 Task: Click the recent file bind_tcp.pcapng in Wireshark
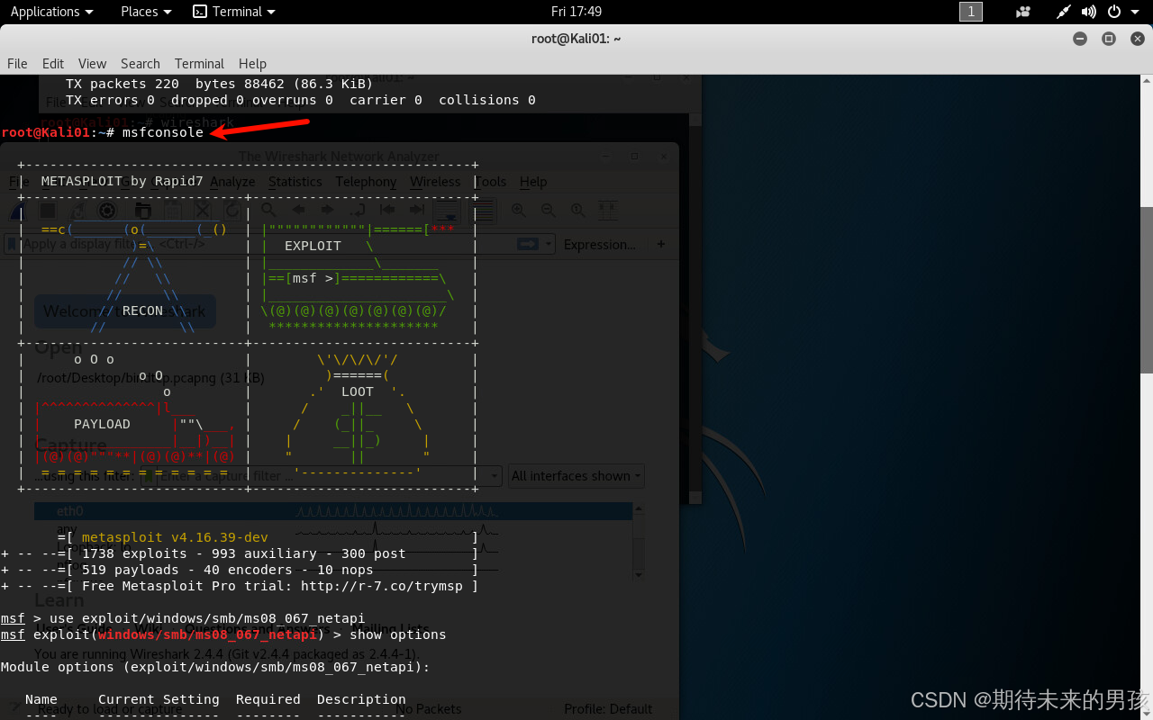pyautogui.click(x=150, y=378)
